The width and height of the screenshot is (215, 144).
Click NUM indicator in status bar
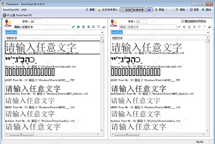(200, 142)
